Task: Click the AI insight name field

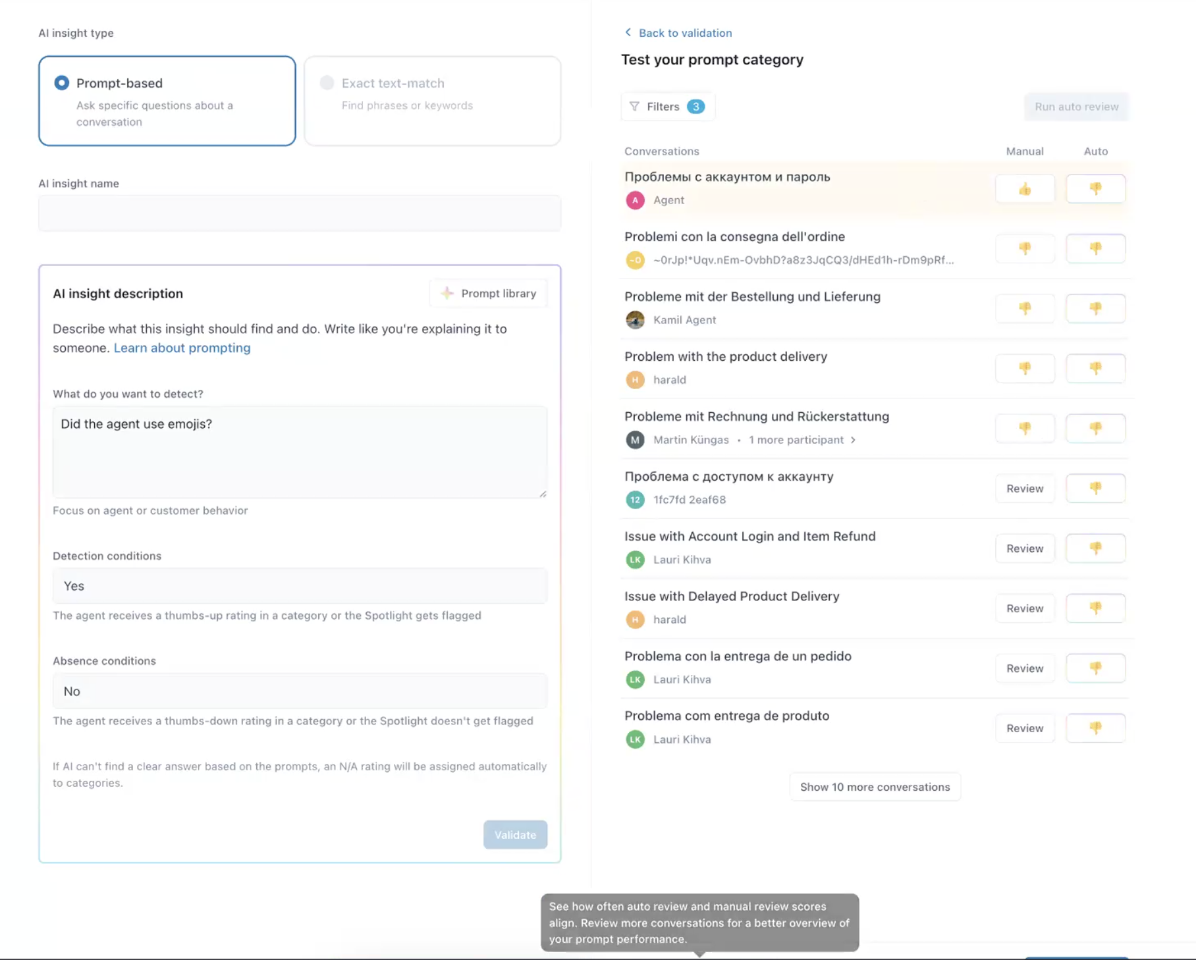Action: coord(300,213)
